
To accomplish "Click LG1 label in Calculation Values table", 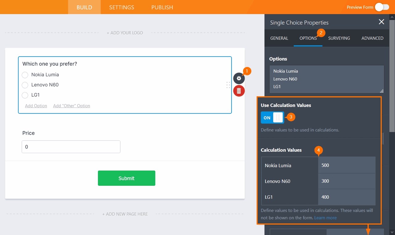I will tap(269, 197).
